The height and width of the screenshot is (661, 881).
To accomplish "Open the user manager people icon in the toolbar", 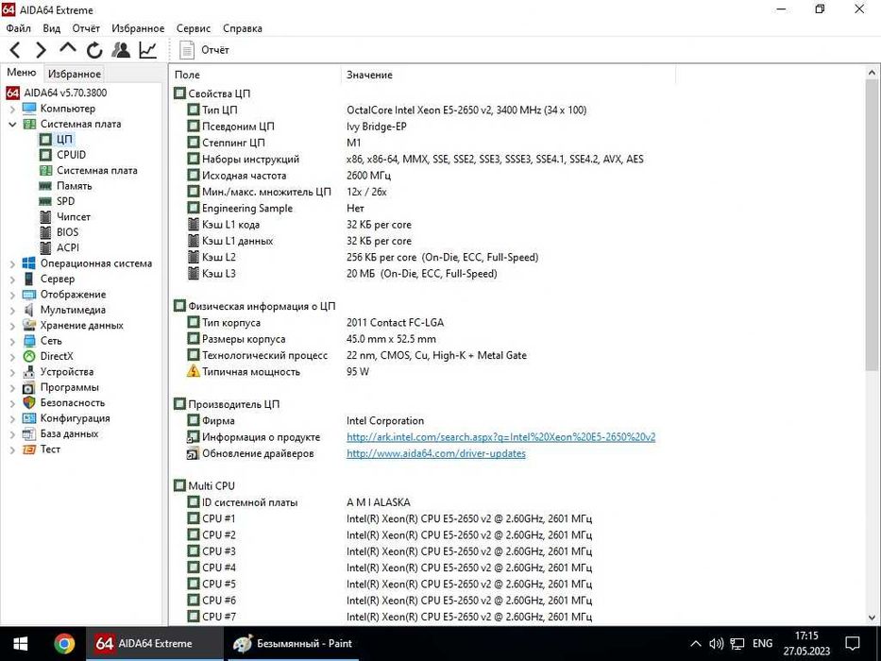I will tap(121, 50).
